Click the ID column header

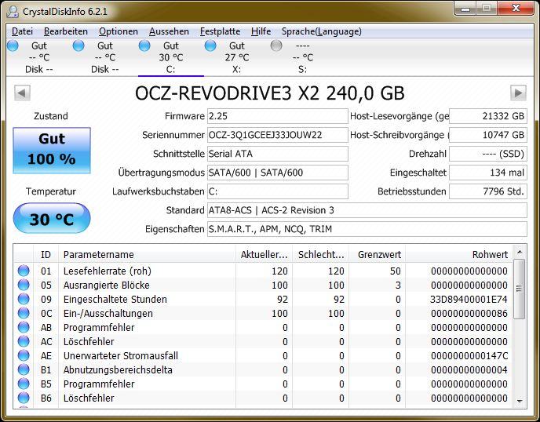coord(46,254)
